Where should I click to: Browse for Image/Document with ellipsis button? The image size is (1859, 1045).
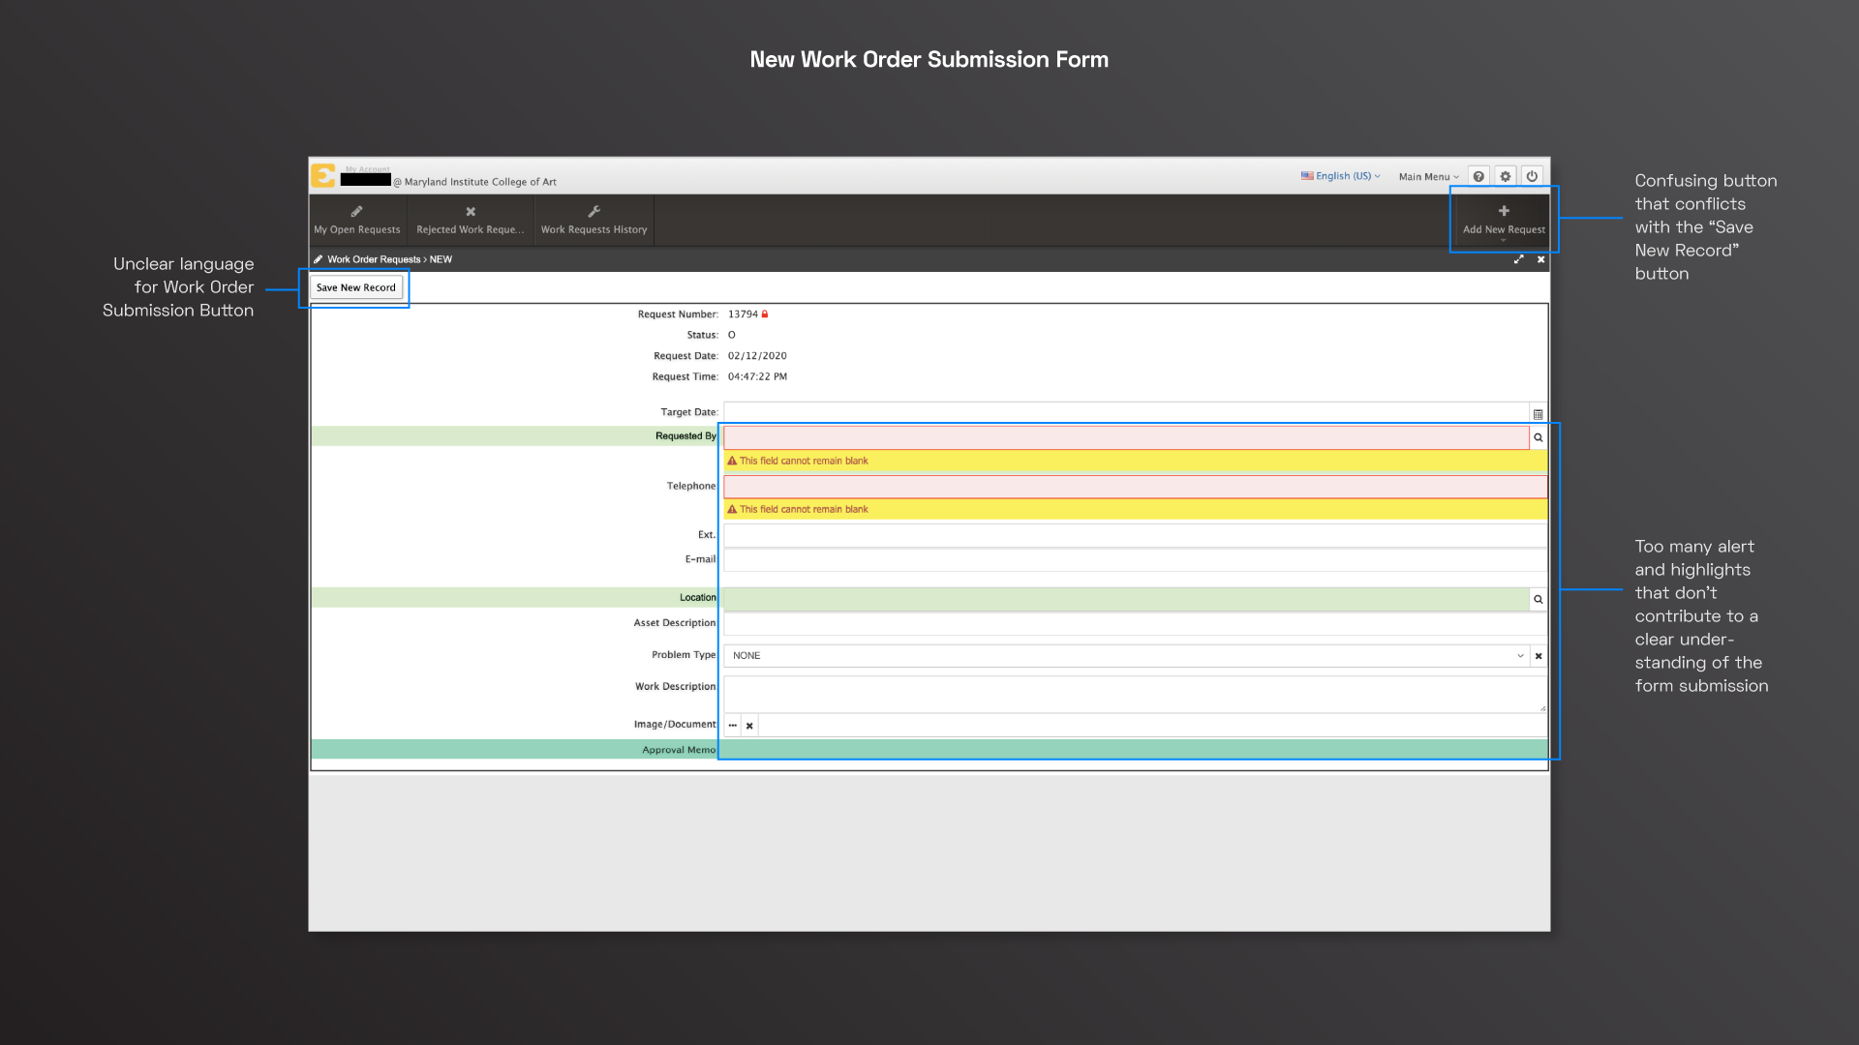(733, 726)
